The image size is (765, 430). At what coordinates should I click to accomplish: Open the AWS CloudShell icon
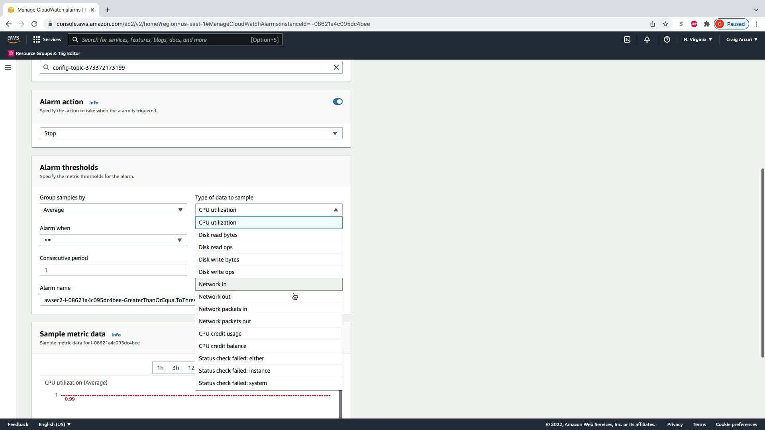pyautogui.click(x=627, y=39)
